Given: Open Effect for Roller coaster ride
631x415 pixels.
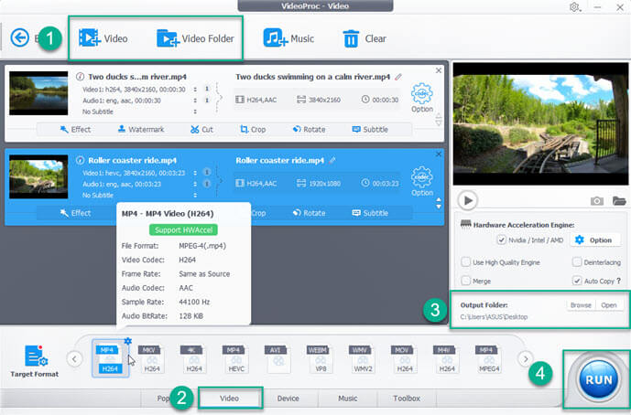Looking at the screenshot, I should coord(75,213).
